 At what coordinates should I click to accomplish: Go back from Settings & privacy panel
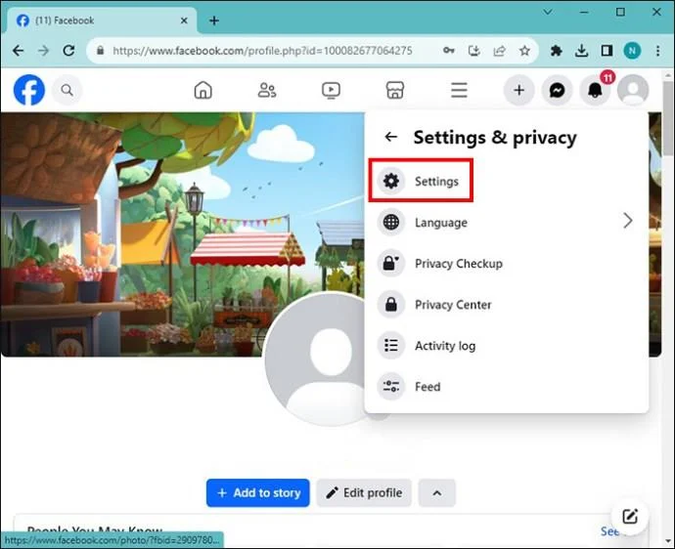[391, 137]
